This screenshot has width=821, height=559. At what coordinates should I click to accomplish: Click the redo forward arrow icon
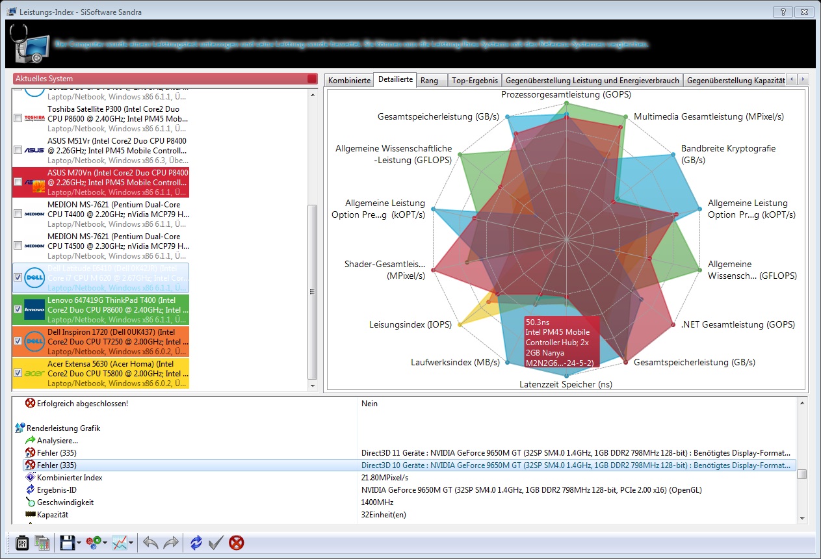point(171,542)
